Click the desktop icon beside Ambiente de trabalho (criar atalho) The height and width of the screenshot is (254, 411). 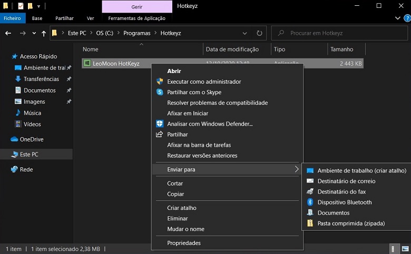click(x=310, y=170)
